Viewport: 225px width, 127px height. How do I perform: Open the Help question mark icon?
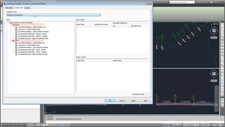pos(212,2)
